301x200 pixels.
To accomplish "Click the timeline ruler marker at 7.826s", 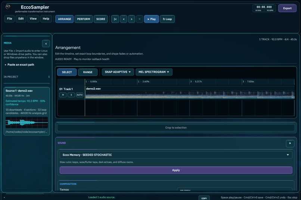I will point(248,82).
